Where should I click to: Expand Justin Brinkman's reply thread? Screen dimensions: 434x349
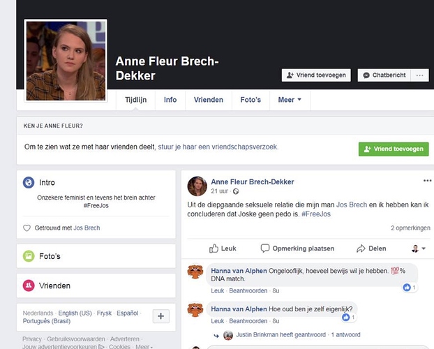298,334
